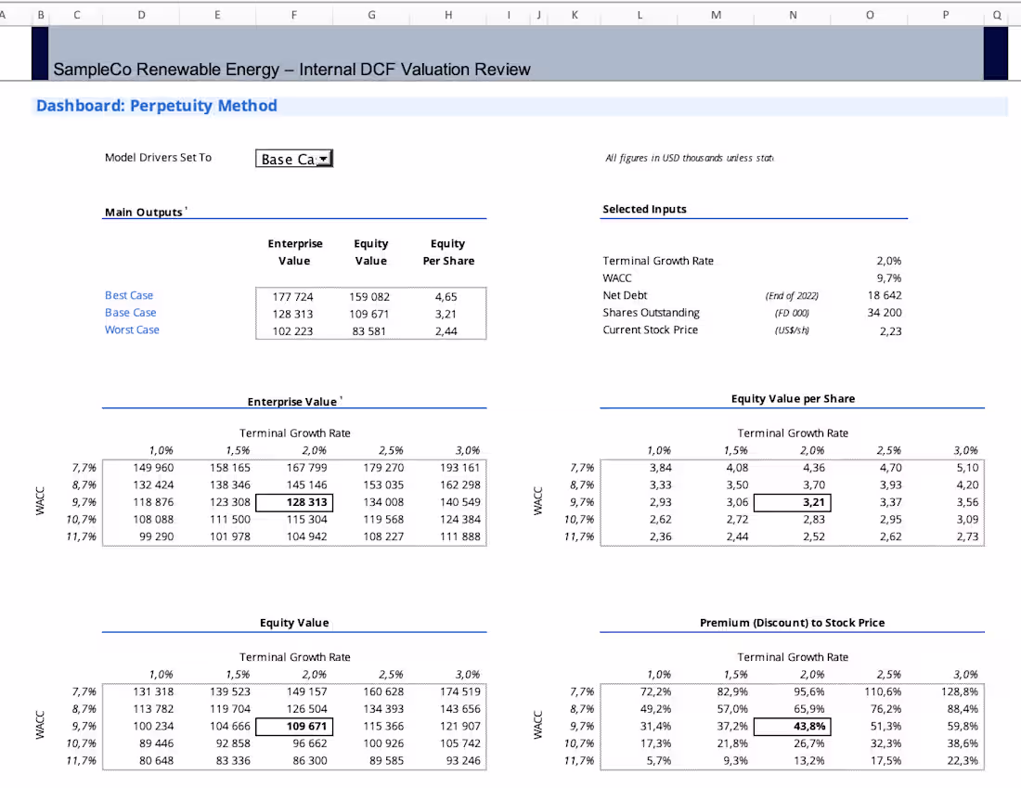Click the title SampleCo Renewable Energy cell

coord(291,69)
